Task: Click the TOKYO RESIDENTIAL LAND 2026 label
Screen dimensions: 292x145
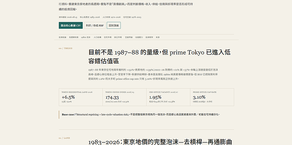Action: tap(77, 92)
